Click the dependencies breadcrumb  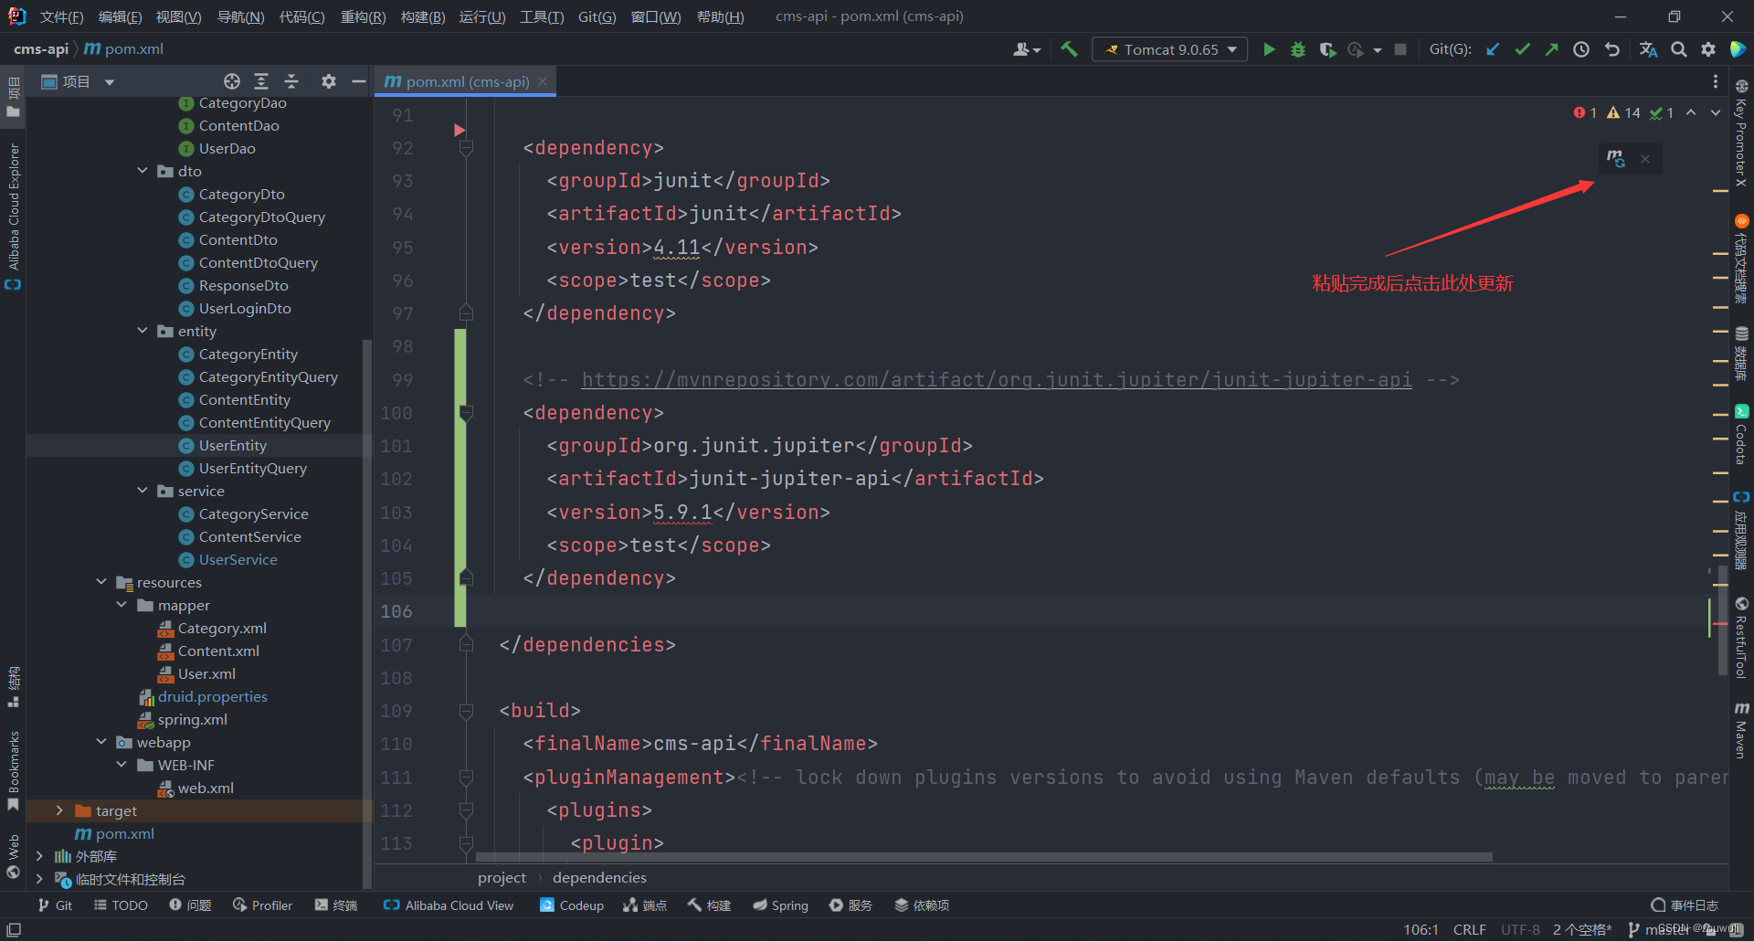pyautogui.click(x=599, y=878)
